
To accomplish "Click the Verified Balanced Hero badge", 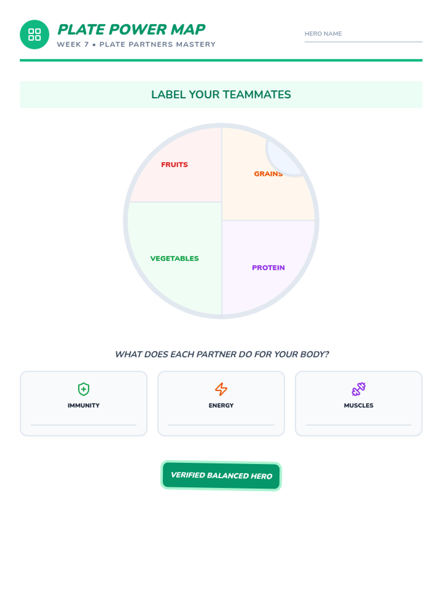I will point(221,476).
